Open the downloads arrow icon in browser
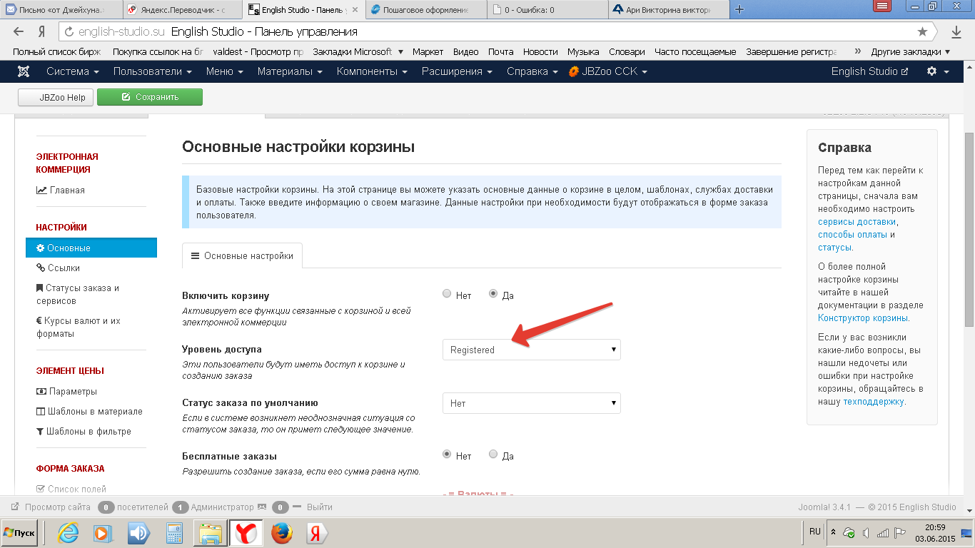Screen dimensions: 975x548 956,31
